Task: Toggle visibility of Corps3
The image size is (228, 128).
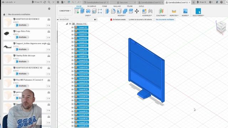Action: 72,35
